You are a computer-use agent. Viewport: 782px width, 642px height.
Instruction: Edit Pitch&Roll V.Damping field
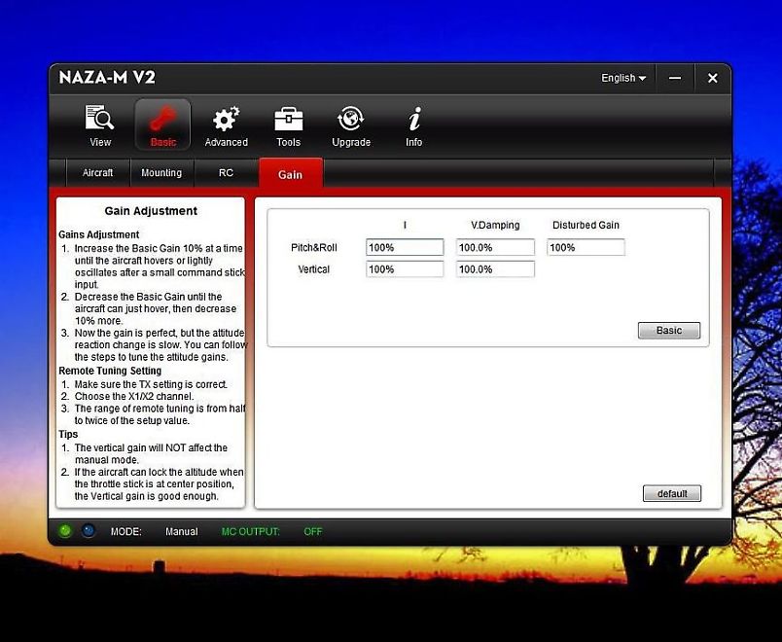(x=495, y=247)
